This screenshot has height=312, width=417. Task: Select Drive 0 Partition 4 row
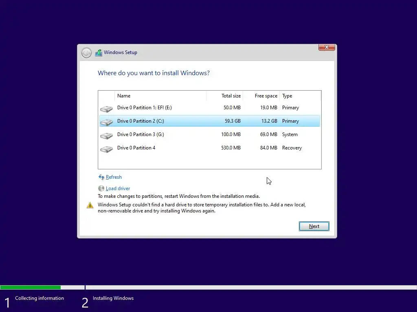210,148
